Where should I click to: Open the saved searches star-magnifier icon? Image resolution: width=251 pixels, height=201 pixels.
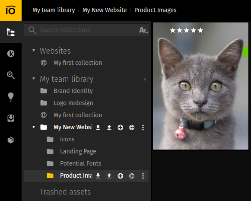coord(11,75)
